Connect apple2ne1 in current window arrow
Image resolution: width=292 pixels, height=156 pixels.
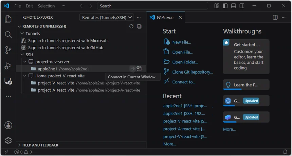pos(132,69)
